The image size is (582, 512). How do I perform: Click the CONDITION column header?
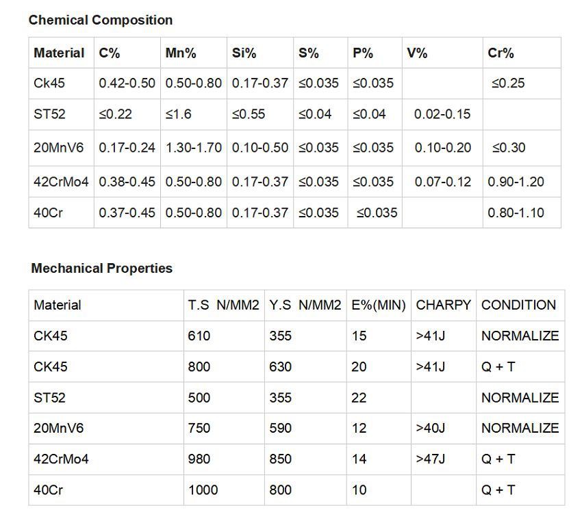(x=518, y=305)
